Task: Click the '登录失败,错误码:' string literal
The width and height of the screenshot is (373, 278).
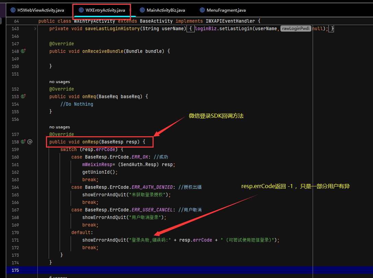Action: pyautogui.click(x=150, y=240)
